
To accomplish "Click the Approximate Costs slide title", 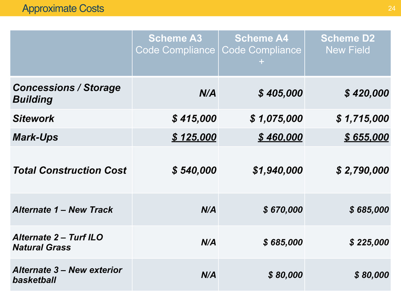I will click(63, 8).
